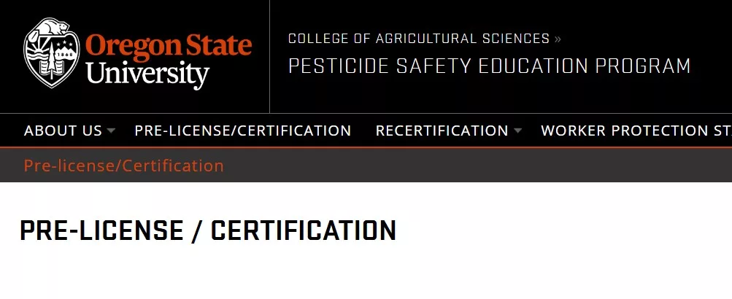The image size is (732, 299).
Task: Open the Worker Protection menu item
Action: (x=636, y=131)
